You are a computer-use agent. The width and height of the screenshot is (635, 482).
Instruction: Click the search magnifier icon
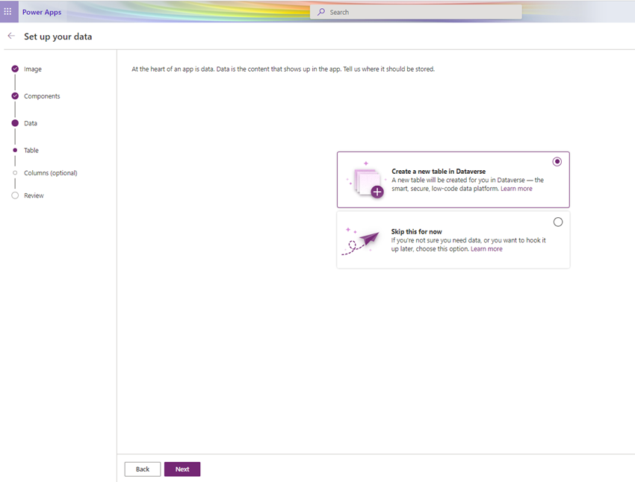pos(321,12)
